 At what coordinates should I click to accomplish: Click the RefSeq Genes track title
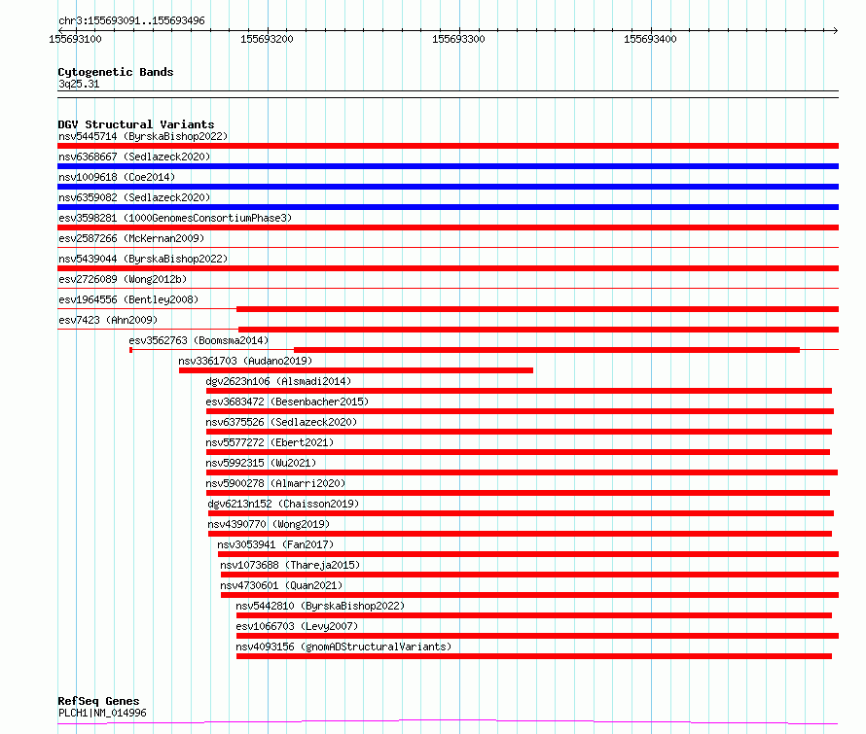(98, 701)
